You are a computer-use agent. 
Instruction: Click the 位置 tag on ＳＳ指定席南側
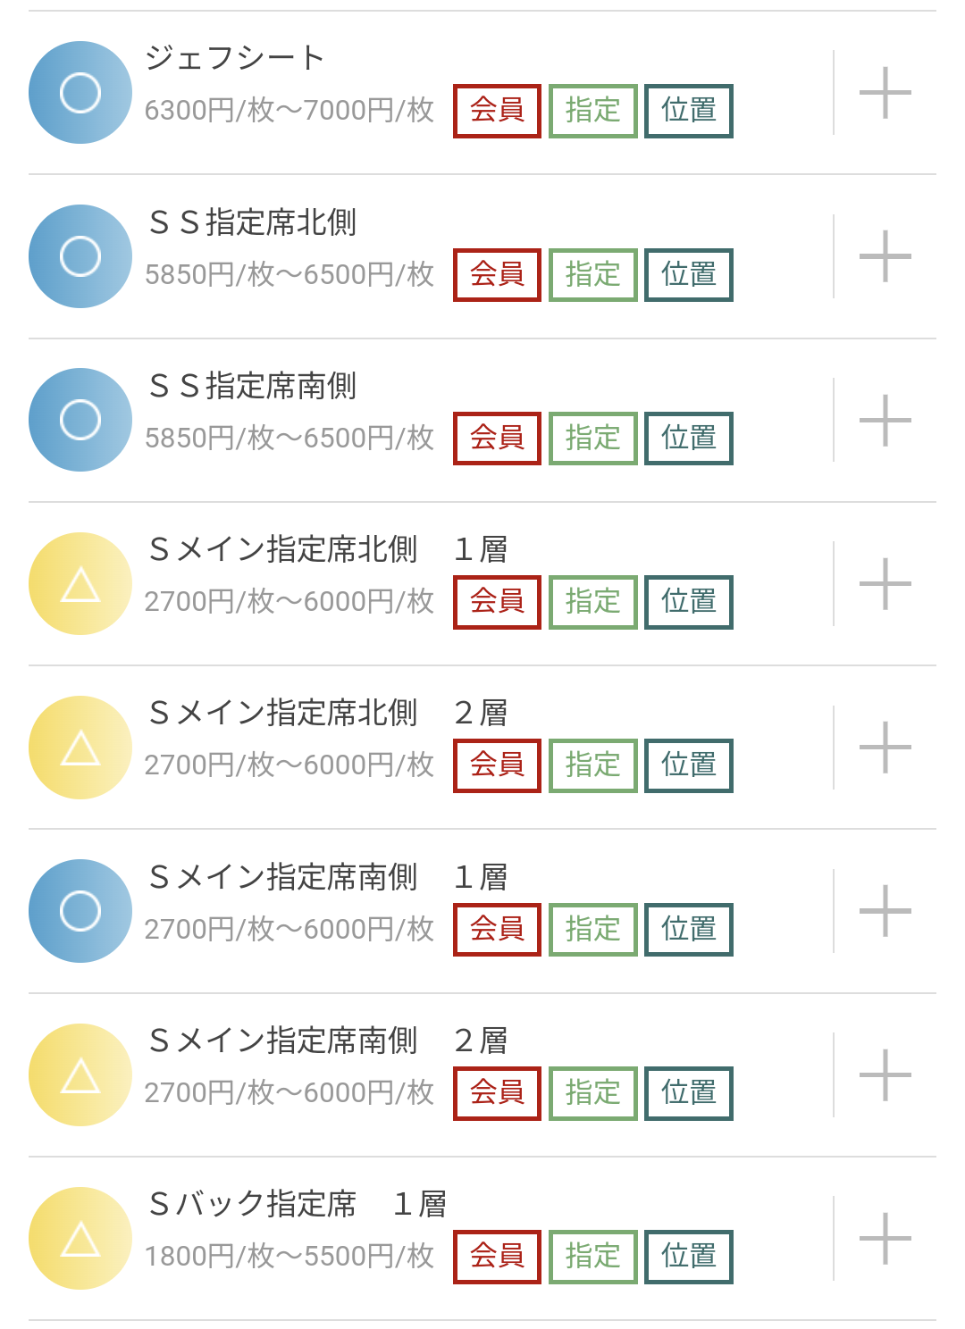click(x=689, y=439)
